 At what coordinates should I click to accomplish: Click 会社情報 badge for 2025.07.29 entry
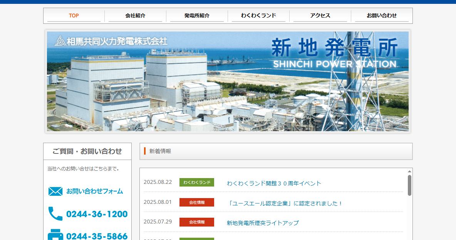(196, 222)
